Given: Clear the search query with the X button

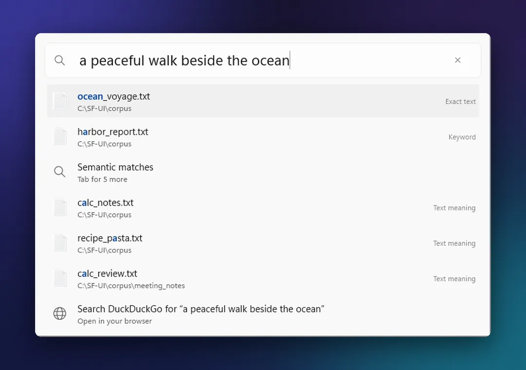Looking at the screenshot, I should [x=457, y=60].
